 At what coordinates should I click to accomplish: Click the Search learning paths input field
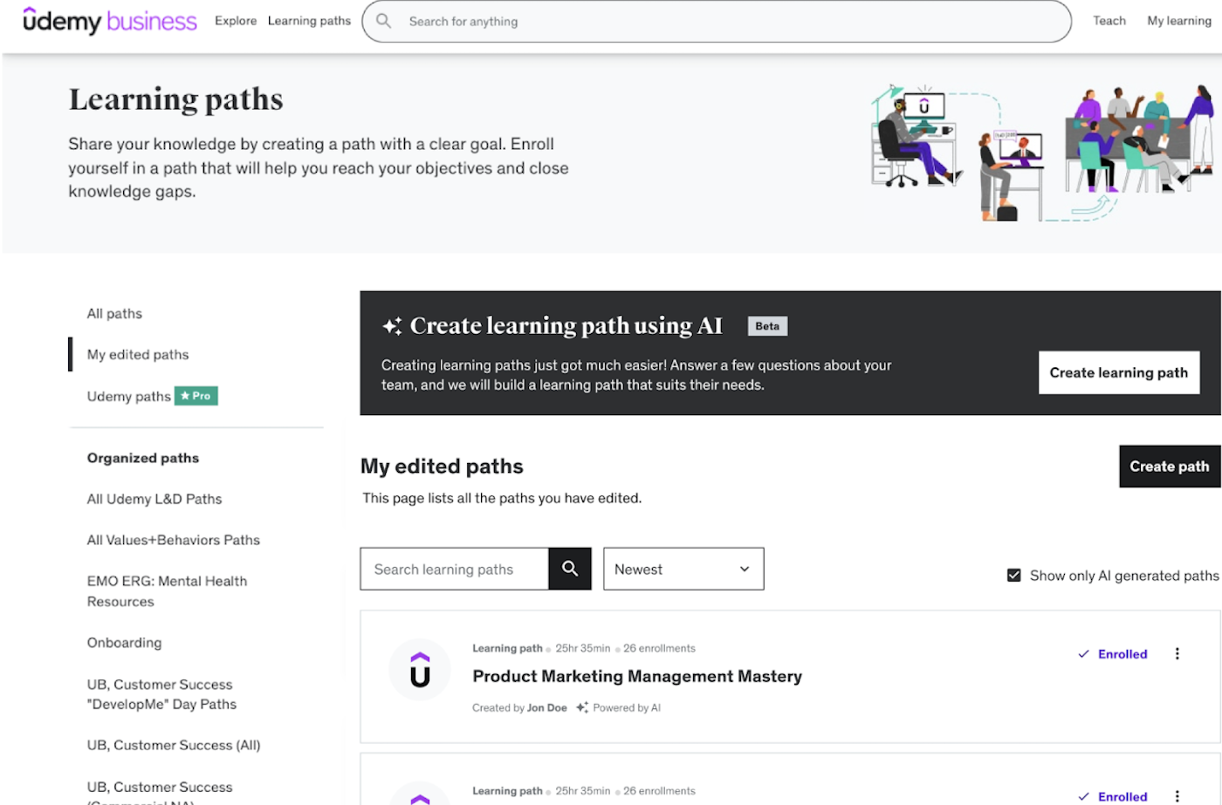tap(454, 570)
